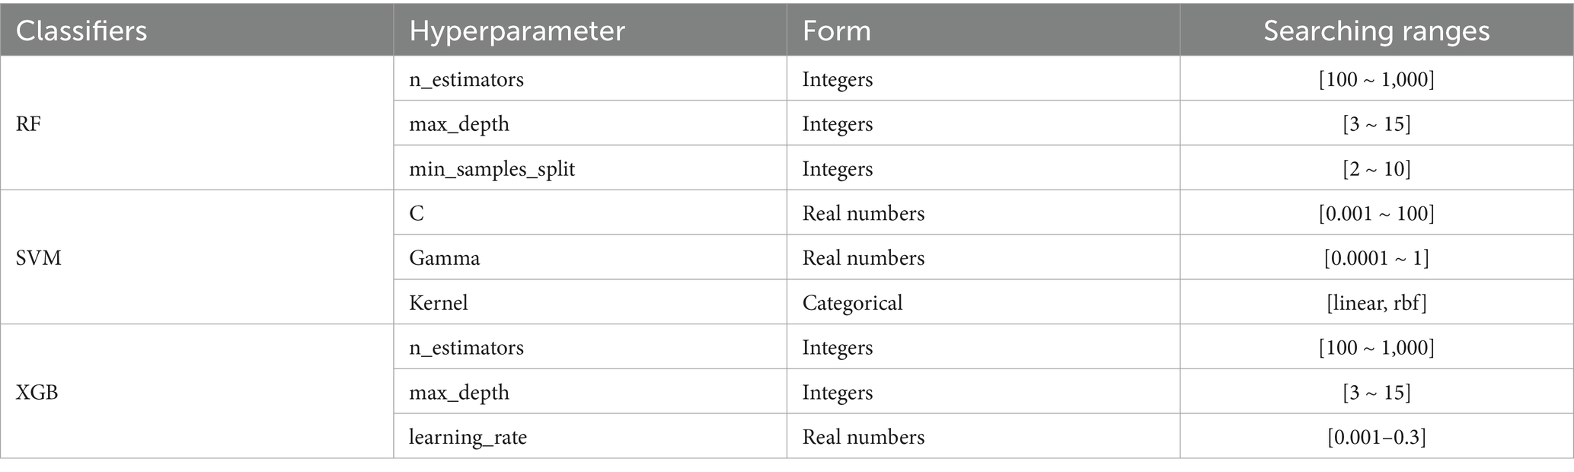Click Real numbers in the Gamma row
1574x472 pixels.
864,258
